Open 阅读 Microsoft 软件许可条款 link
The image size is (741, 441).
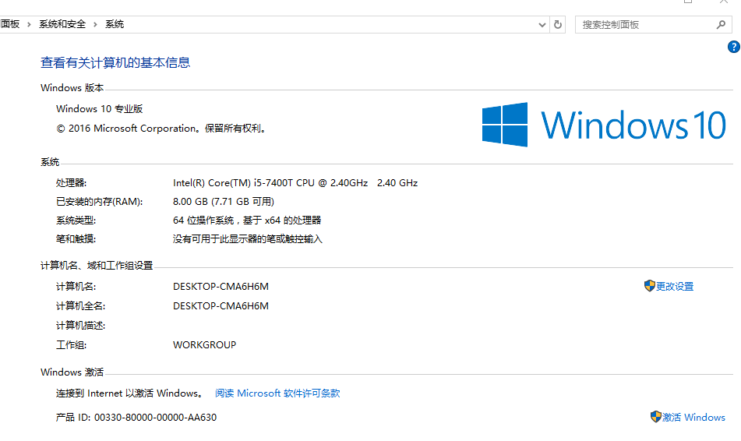277,393
